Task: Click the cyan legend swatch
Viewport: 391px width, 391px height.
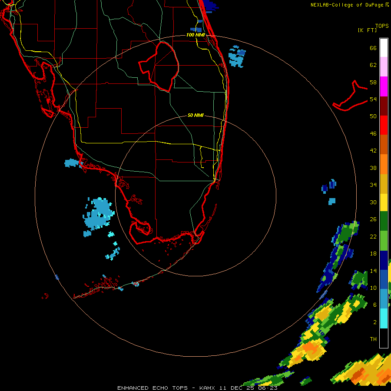Action: tap(384, 318)
